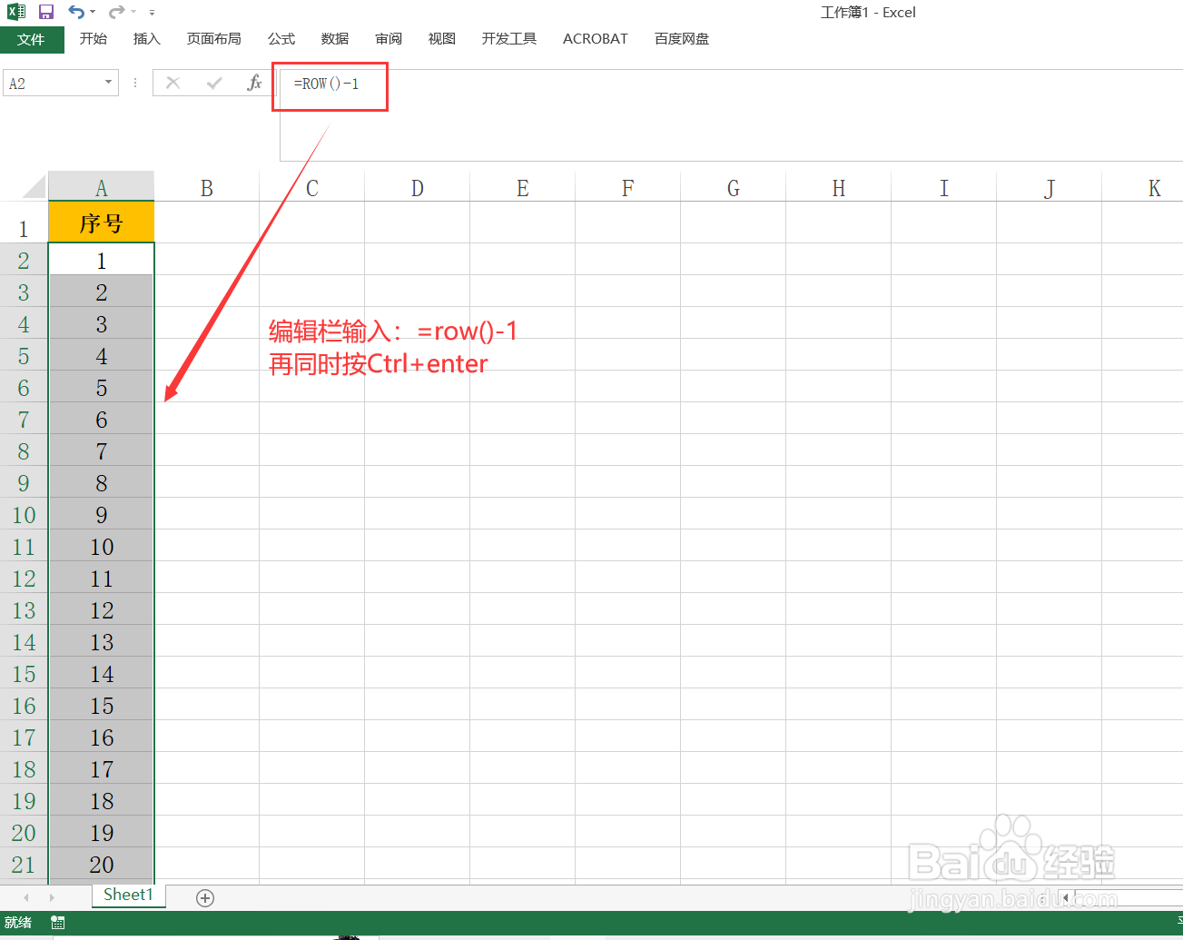Click the macro recording icon in status bar
Image resolution: width=1183 pixels, height=940 pixels.
(58, 923)
